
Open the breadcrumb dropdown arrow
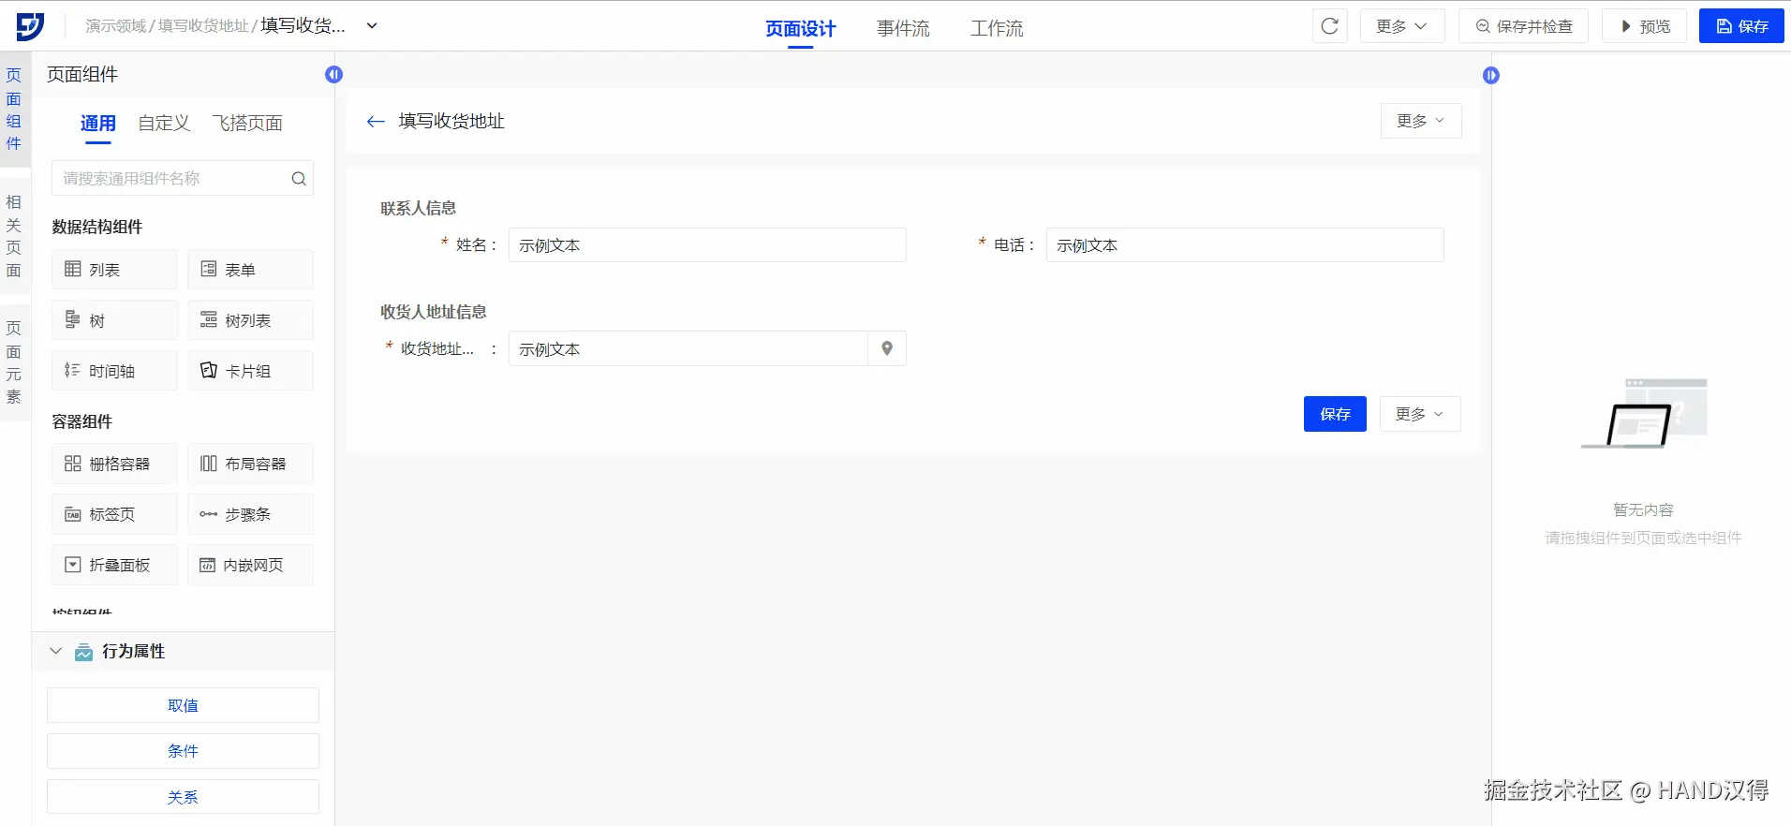(372, 25)
